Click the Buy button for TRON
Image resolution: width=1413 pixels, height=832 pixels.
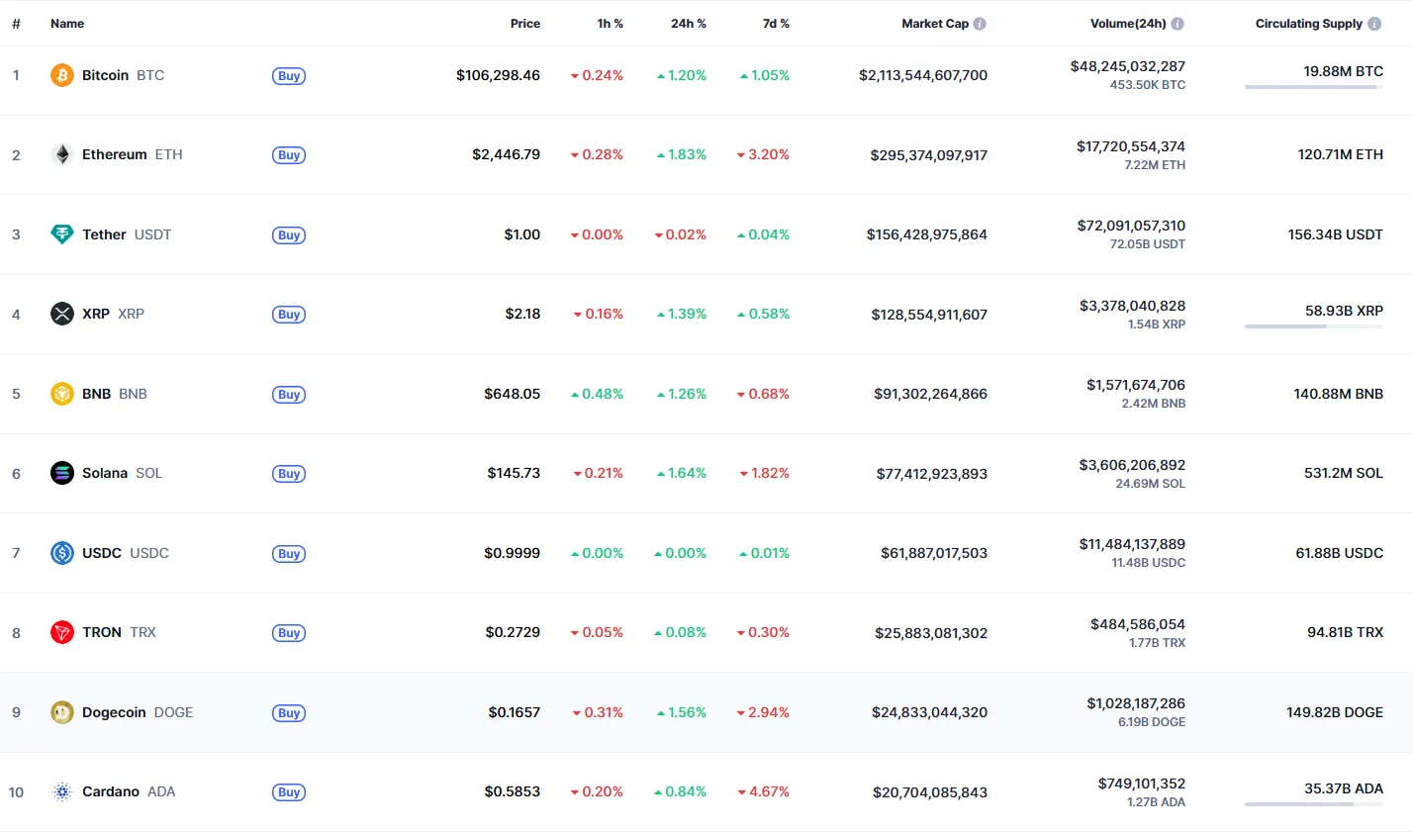(x=289, y=633)
